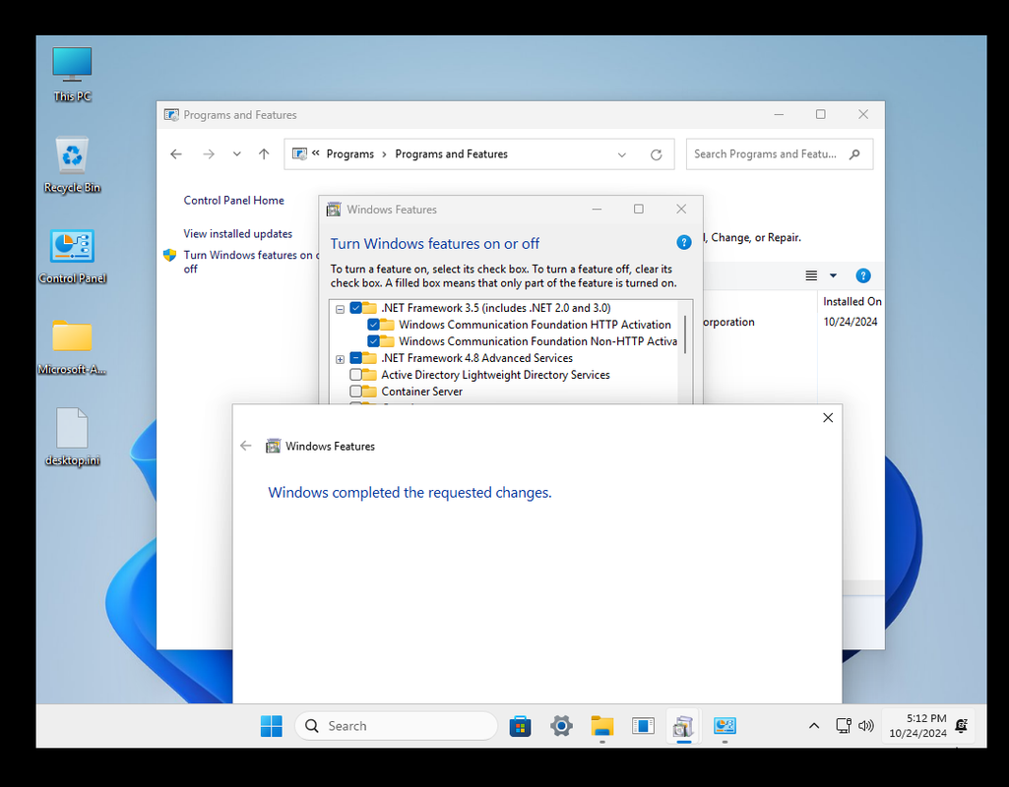Image resolution: width=1009 pixels, height=787 pixels.
Task: Open Microsoft Store from the taskbar
Action: pos(520,726)
